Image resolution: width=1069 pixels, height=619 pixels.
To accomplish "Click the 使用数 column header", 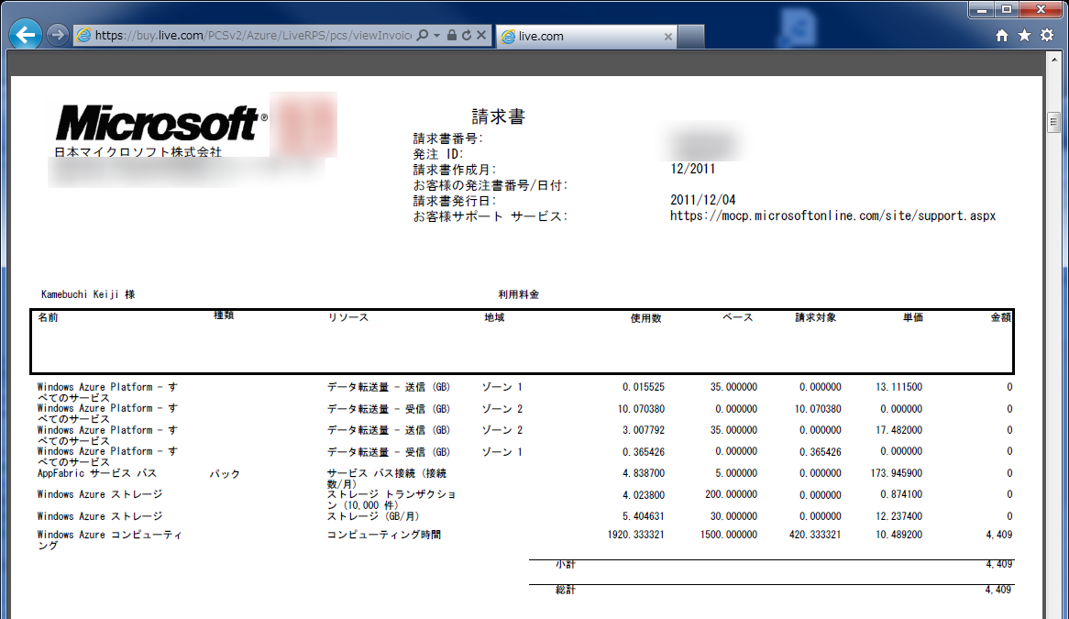I will point(645,318).
